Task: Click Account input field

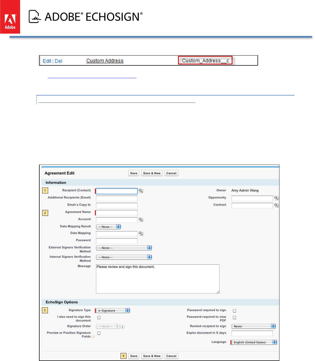Action: click(x=117, y=220)
